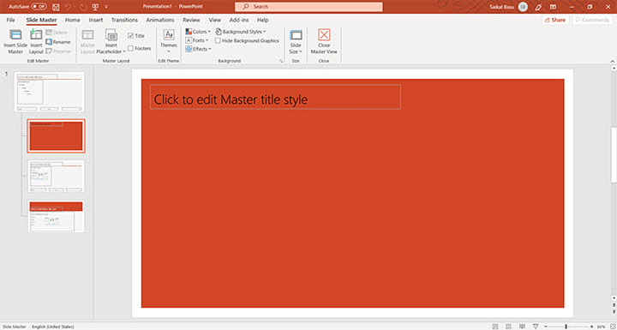Click the zoom in plus button
This screenshot has height=330, width=617.
pos(591,327)
